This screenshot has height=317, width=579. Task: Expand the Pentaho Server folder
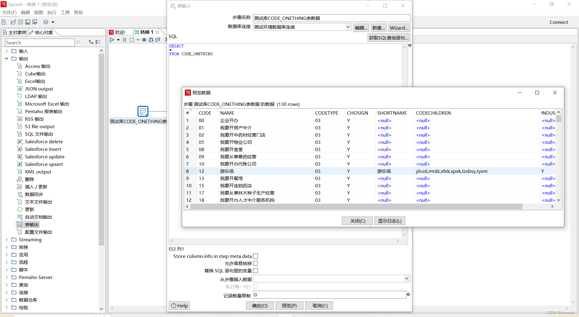click(x=7, y=277)
